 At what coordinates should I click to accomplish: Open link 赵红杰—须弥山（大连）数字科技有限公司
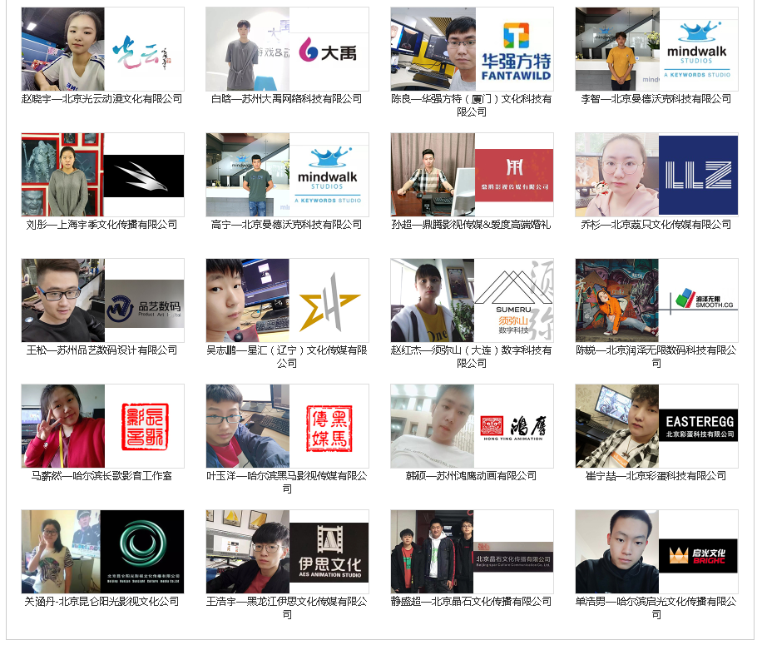point(472,357)
